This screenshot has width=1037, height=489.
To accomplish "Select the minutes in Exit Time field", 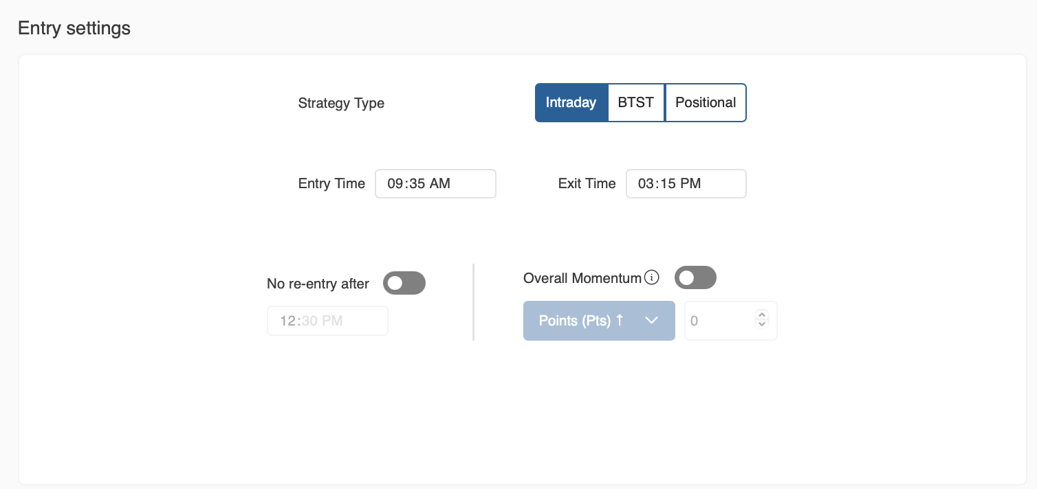I will click(666, 184).
